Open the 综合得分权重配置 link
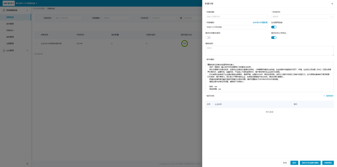 click(260, 23)
